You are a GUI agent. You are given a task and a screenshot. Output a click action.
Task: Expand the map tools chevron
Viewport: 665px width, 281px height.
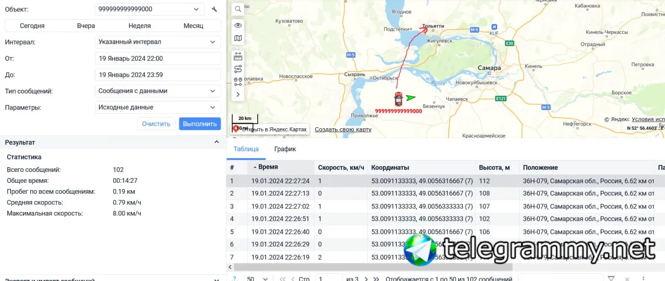point(238,95)
